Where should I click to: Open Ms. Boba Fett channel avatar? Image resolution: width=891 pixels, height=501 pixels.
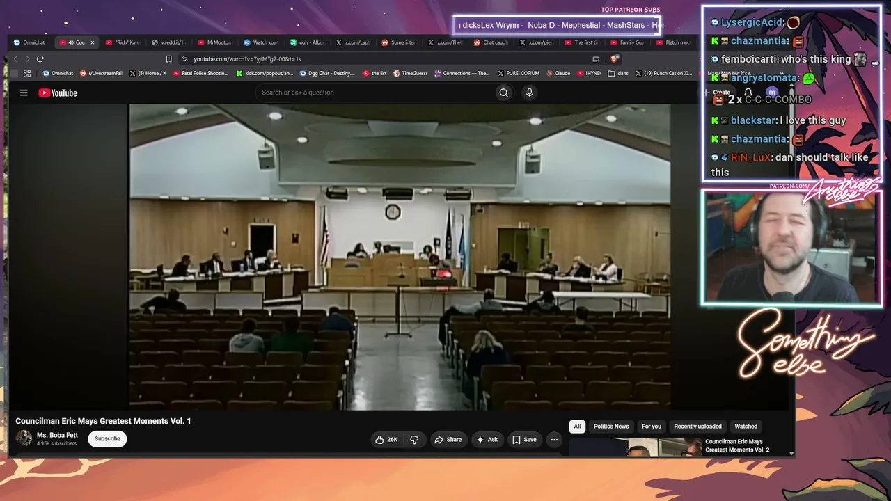pos(24,438)
